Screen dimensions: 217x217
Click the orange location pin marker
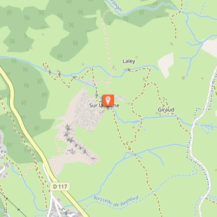109,100
